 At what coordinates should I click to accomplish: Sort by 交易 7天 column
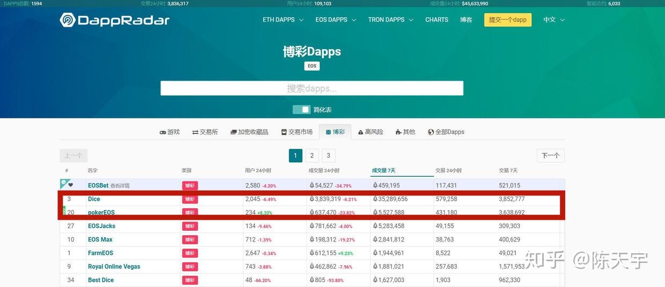click(x=508, y=170)
